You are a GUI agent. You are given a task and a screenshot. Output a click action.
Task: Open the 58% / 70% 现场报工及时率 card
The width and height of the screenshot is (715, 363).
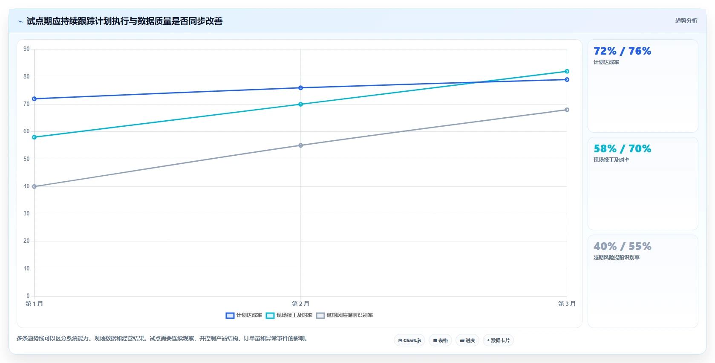pyautogui.click(x=643, y=184)
